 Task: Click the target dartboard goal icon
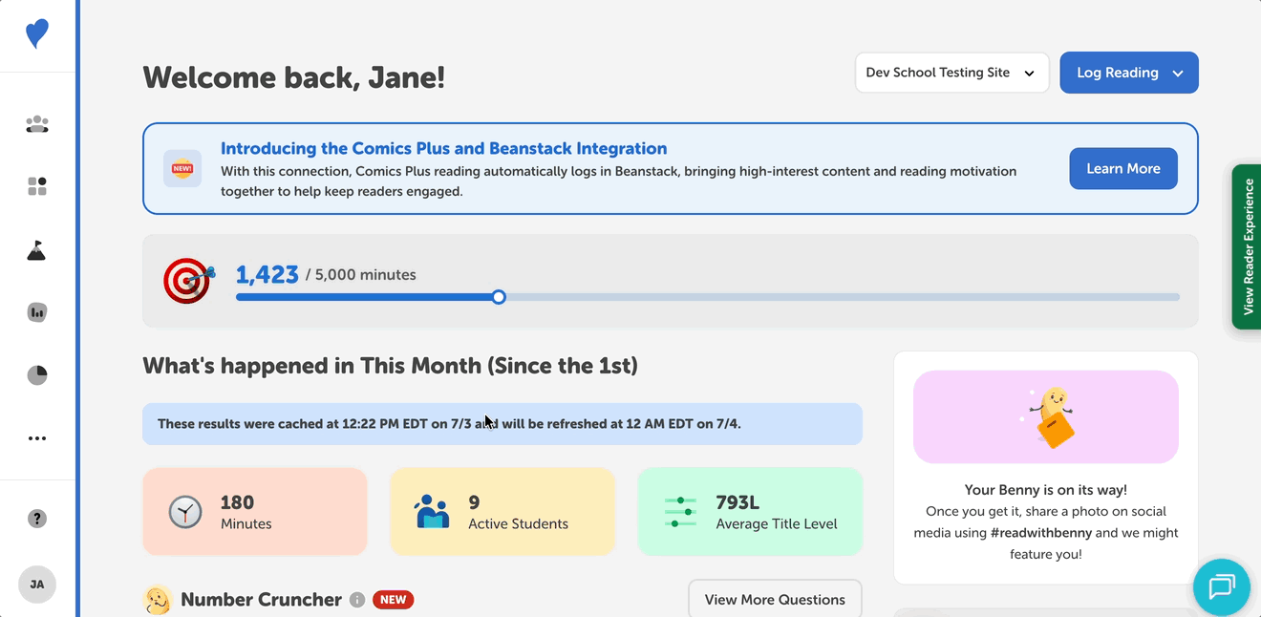point(188,281)
